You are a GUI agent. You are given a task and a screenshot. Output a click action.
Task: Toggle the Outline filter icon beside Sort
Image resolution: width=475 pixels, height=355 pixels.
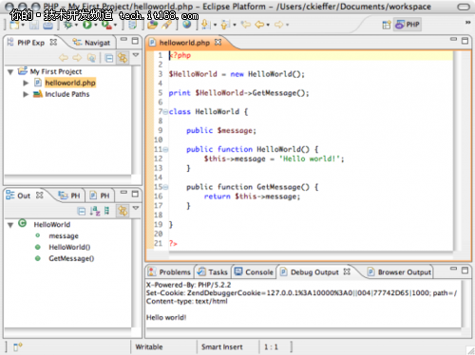tap(107, 211)
